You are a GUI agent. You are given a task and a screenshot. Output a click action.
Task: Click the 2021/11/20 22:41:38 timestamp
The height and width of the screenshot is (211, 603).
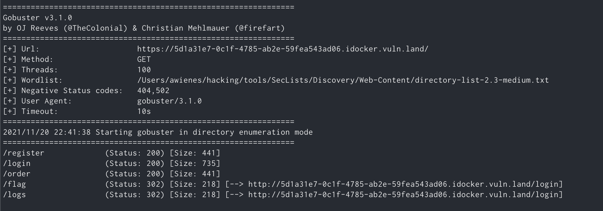pyautogui.click(x=47, y=132)
